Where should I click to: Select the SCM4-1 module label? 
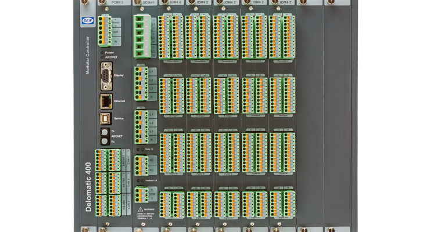tap(149, 2)
